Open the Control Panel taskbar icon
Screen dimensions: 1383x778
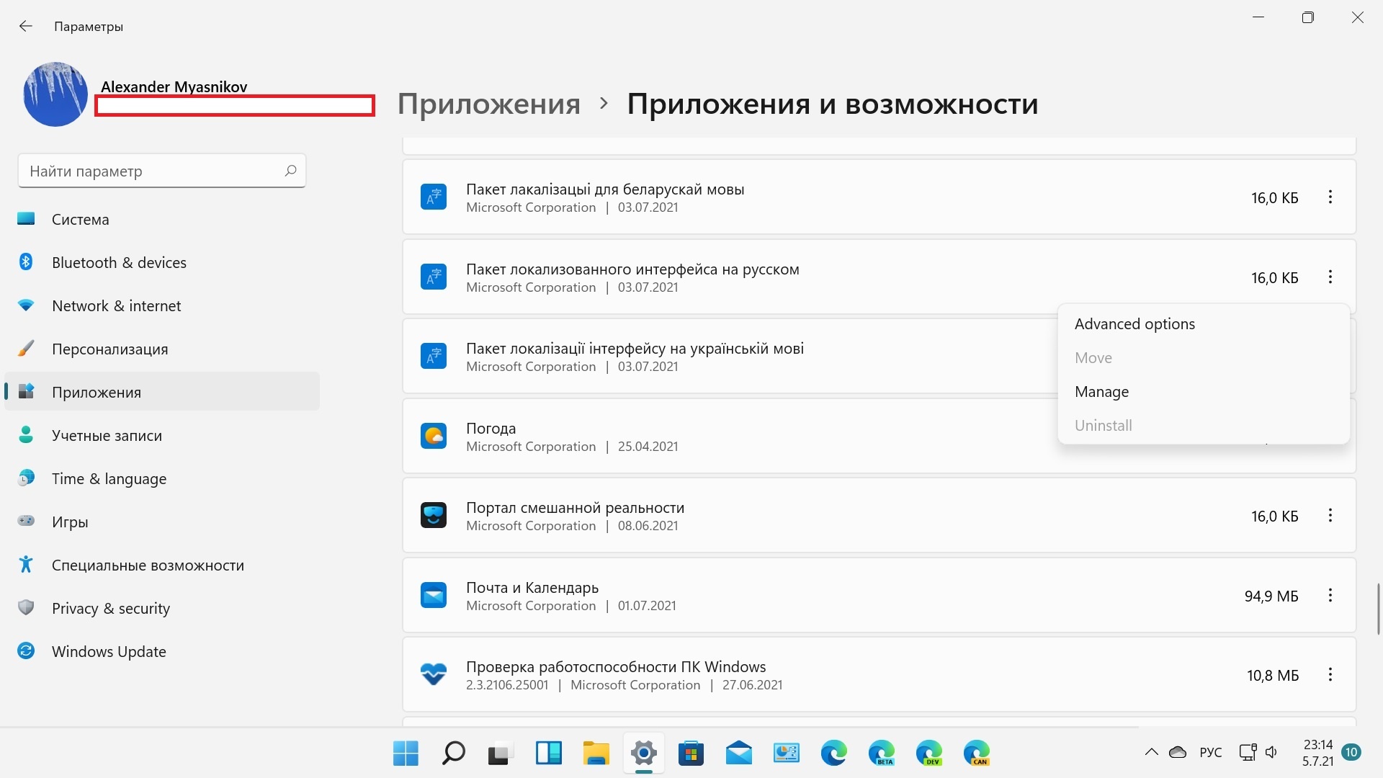[x=786, y=753]
